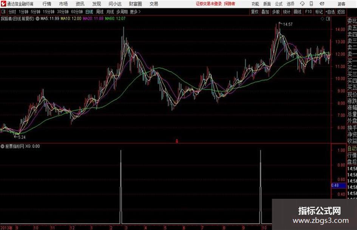Click the 现价 row in quote panel
Screen dimensions: 357x230
click(352, 94)
